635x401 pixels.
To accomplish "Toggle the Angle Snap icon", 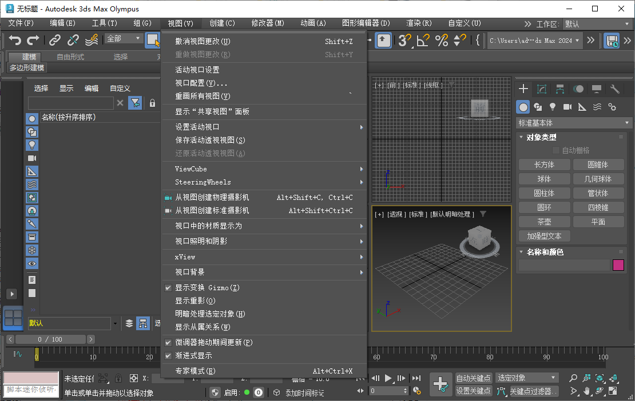I will pyautogui.click(x=423, y=40).
